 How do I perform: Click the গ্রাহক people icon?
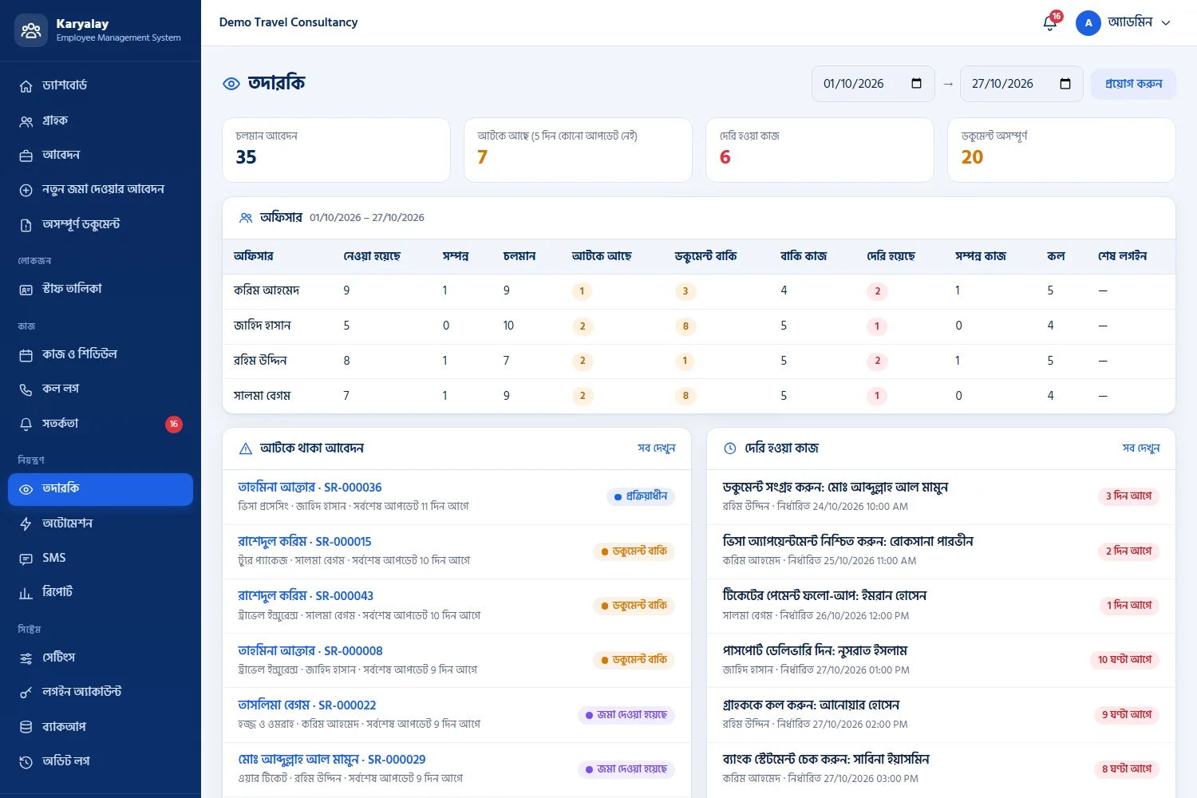[26, 121]
